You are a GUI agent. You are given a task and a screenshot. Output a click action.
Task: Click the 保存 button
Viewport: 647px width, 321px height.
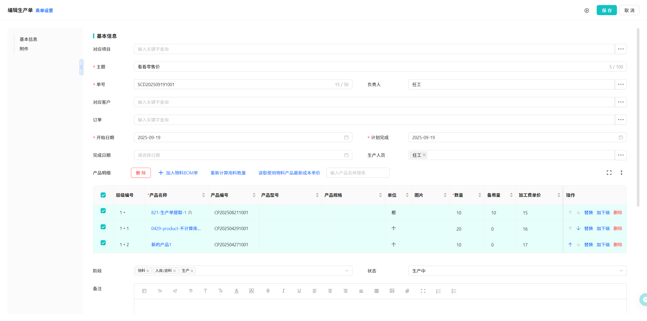[x=607, y=10]
